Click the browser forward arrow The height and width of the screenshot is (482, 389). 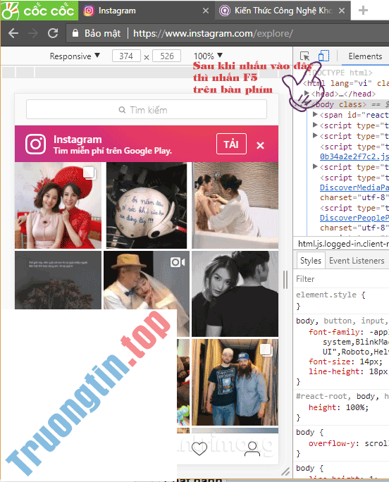tap(32, 33)
